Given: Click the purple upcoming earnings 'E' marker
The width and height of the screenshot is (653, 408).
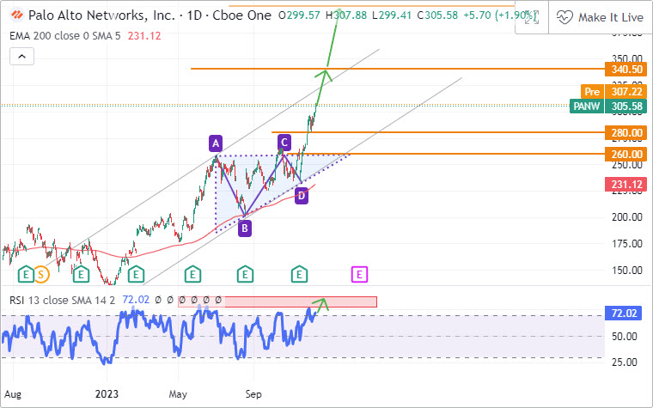Looking at the screenshot, I should [359, 275].
